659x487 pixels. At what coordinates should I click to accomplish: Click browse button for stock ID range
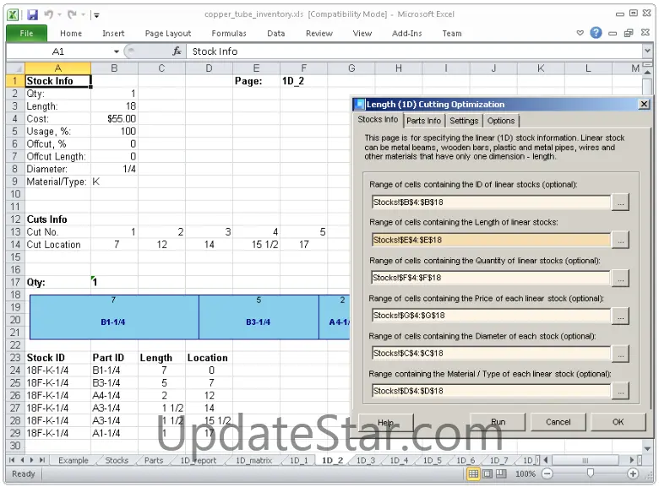coord(620,203)
